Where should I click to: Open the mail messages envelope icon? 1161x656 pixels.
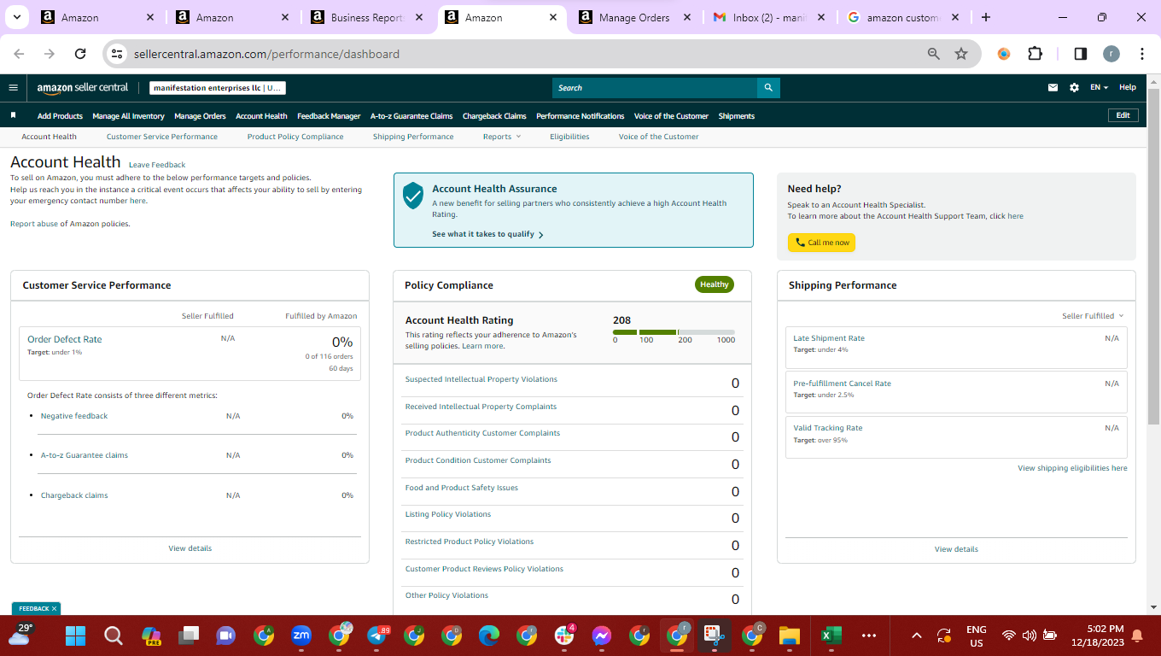coord(1053,87)
